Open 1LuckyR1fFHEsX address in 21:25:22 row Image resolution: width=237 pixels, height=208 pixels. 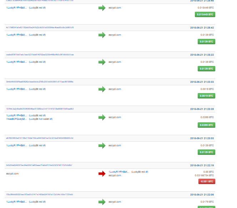click(16, 62)
